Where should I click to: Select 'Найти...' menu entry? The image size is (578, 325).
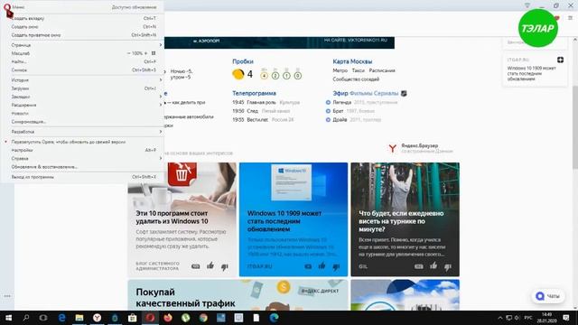click(82, 61)
